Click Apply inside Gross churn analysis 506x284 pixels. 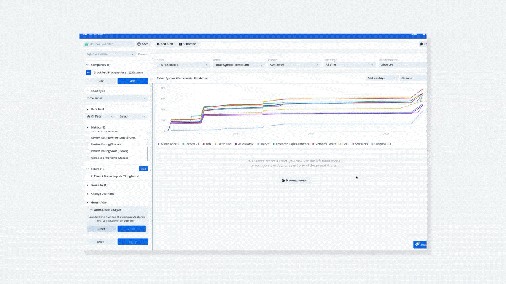point(132,229)
